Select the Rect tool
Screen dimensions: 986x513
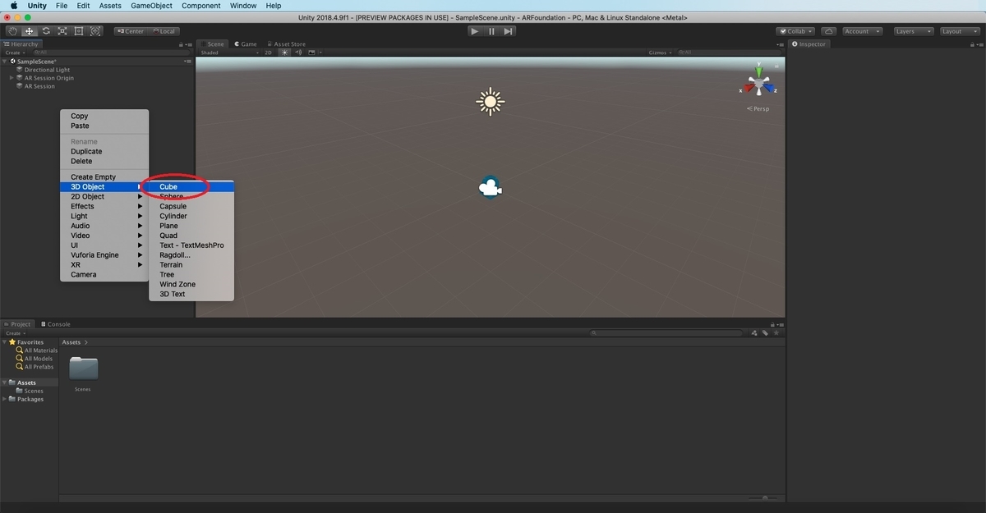[x=79, y=31]
